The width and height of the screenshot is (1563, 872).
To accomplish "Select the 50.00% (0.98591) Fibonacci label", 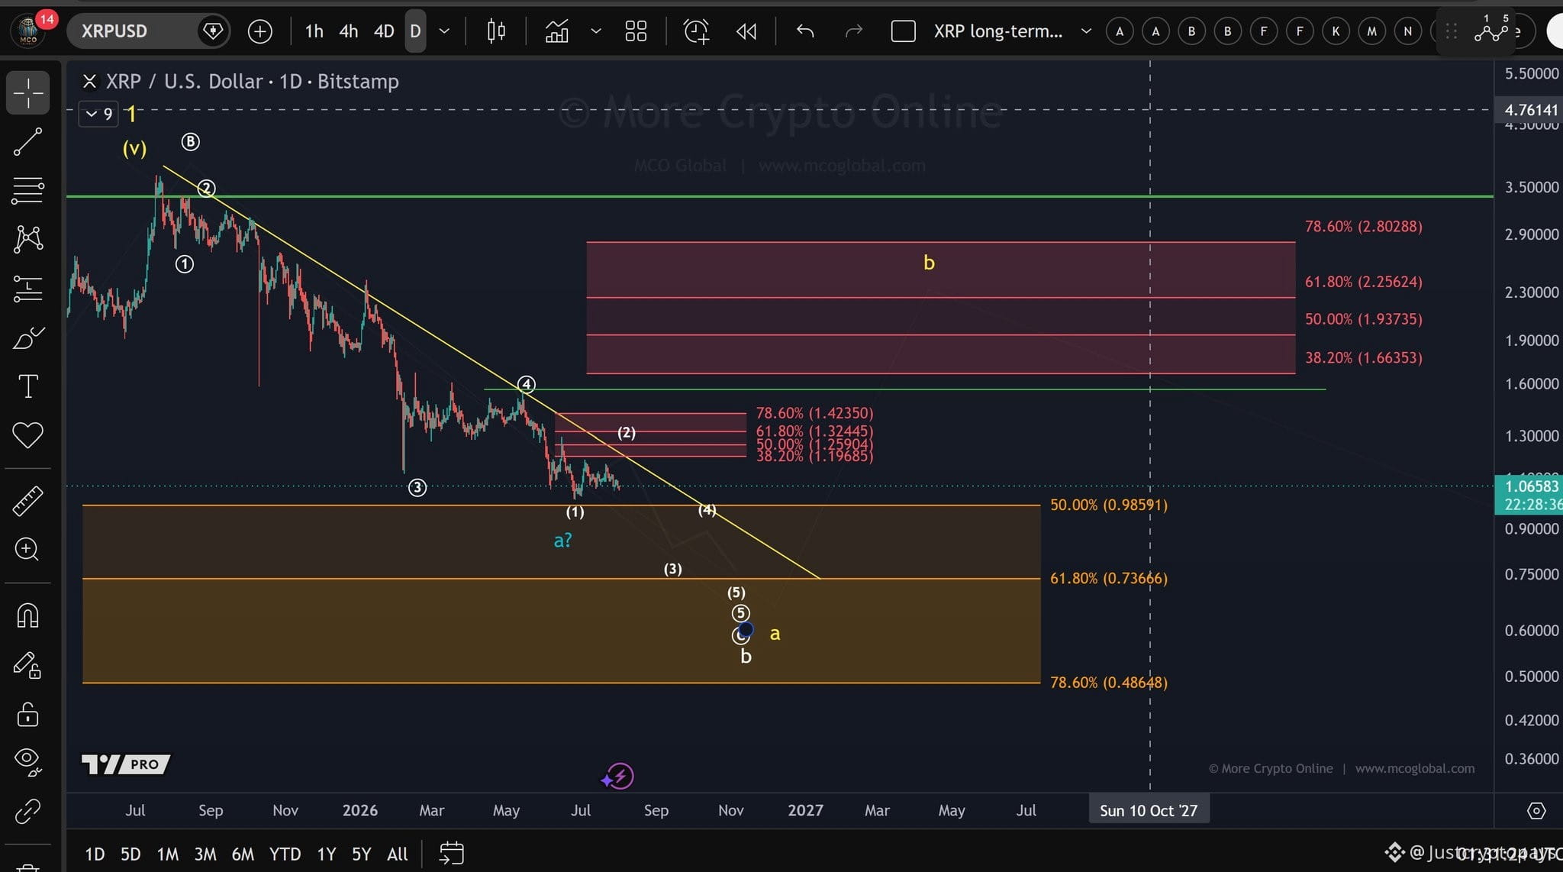I will click(1109, 505).
